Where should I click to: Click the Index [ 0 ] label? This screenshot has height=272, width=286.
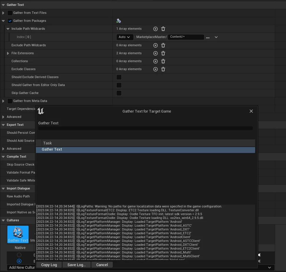[x=24, y=37]
